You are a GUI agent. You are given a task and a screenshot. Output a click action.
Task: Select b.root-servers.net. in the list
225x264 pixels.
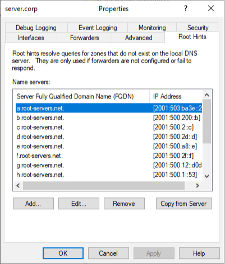coord(109,118)
